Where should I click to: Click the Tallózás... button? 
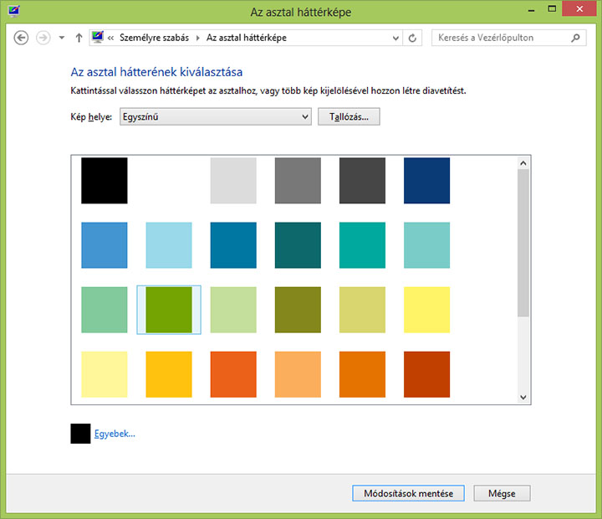point(349,117)
